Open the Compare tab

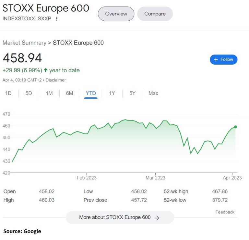pos(155,14)
